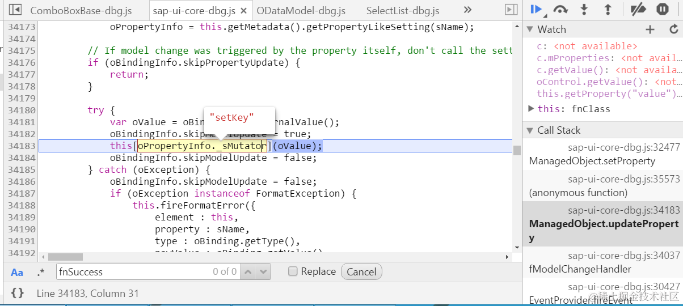
Task: Click line number 34183 in gutter
Action: pos(22,146)
